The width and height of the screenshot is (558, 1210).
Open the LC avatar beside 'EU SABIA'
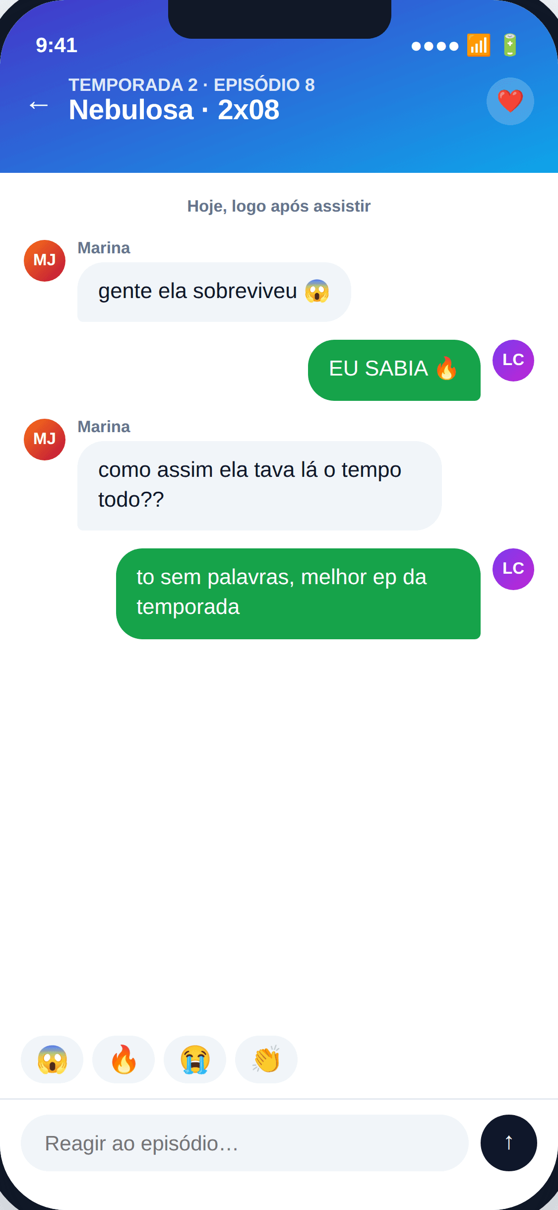point(513,361)
